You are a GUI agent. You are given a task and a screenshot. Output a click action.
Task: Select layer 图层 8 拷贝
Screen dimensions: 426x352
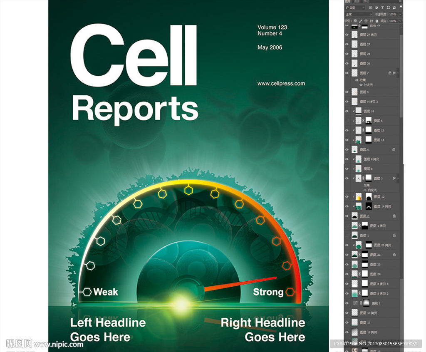click(372, 159)
